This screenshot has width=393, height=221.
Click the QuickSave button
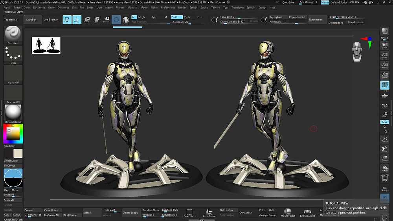[x=288, y=2]
